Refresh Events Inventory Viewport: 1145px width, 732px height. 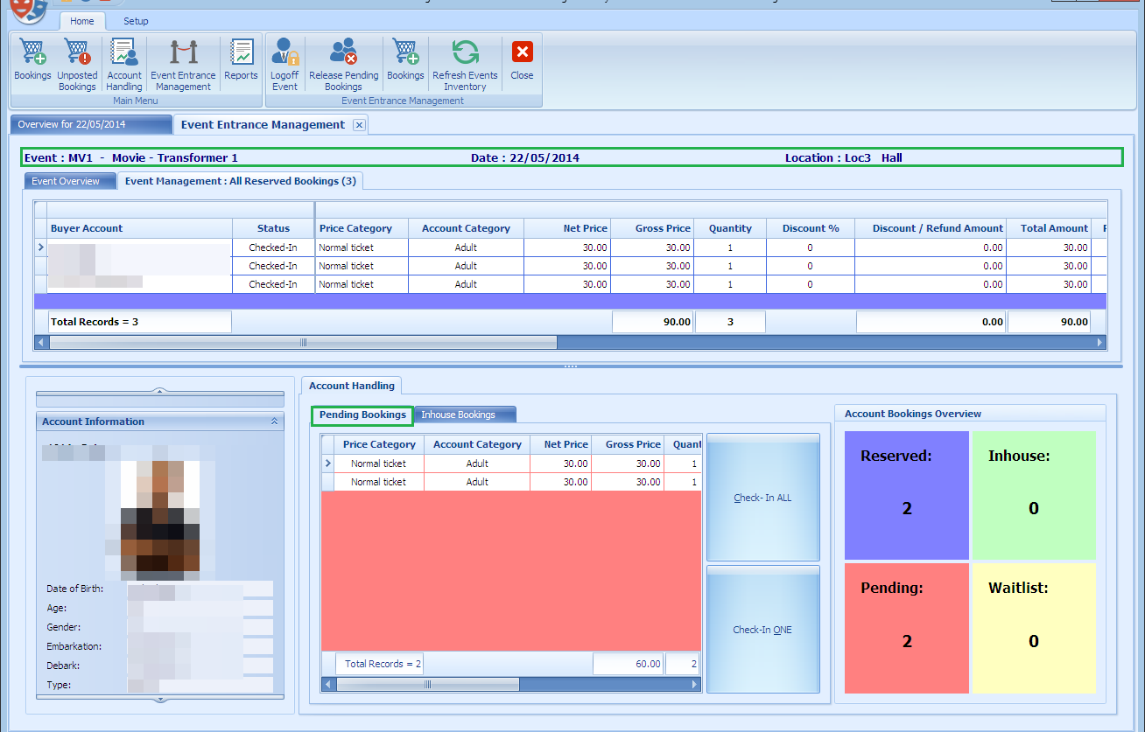tap(465, 61)
